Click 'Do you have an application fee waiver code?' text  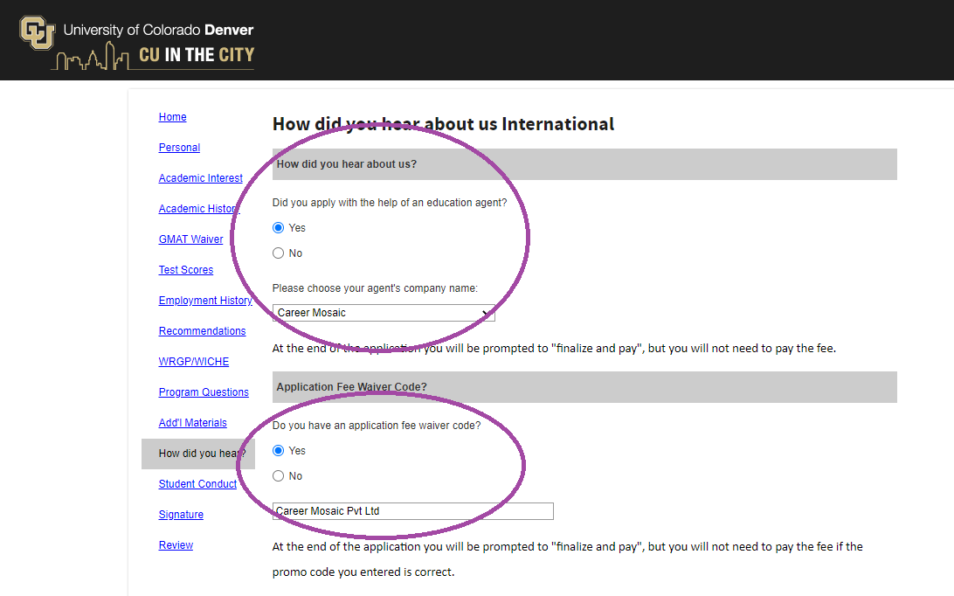point(376,426)
